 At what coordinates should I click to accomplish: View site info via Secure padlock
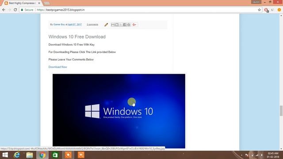(27, 10)
